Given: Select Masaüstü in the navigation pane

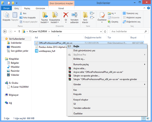Looking at the screenshot, I should tap(16, 47).
